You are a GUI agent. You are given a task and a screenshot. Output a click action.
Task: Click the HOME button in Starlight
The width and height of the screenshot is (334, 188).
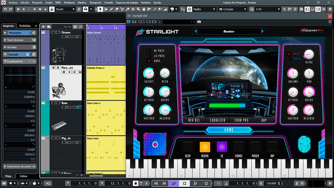click(229, 130)
